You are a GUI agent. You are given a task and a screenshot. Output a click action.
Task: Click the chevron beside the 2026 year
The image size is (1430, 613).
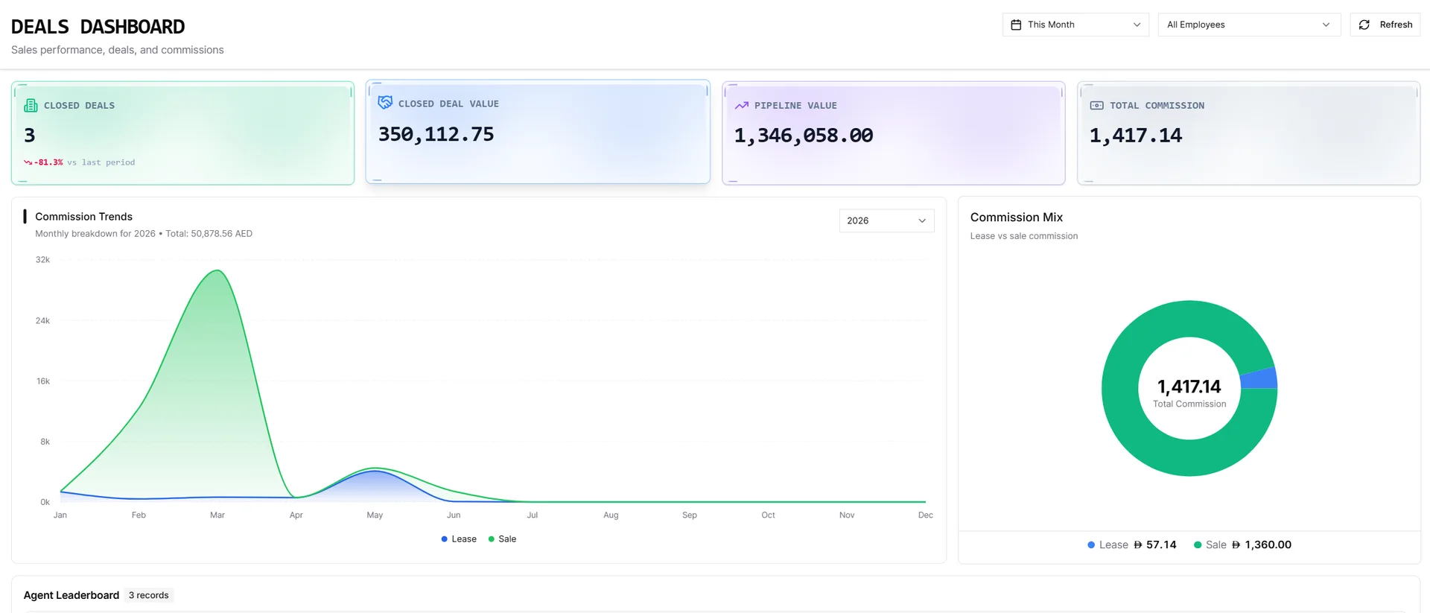pyautogui.click(x=922, y=220)
